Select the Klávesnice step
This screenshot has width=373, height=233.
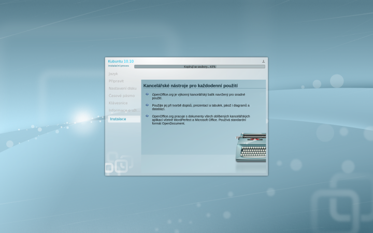click(118, 103)
